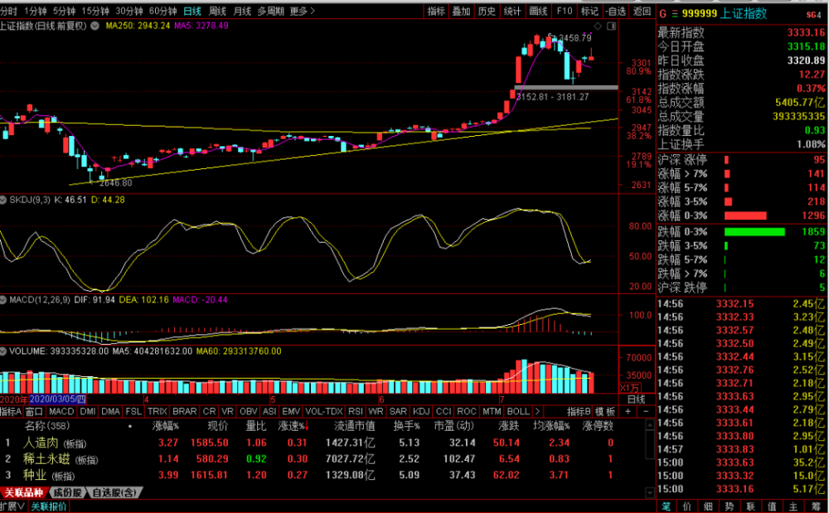
Task: Click the gray 3152.81-3181.27 gap bar
Action: 565,87
